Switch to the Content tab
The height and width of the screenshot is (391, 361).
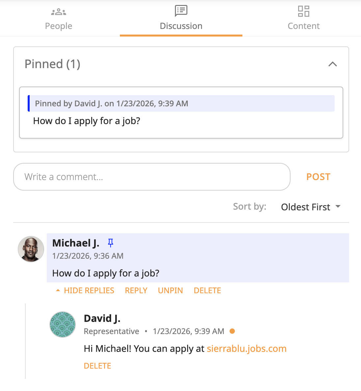(x=303, y=26)
